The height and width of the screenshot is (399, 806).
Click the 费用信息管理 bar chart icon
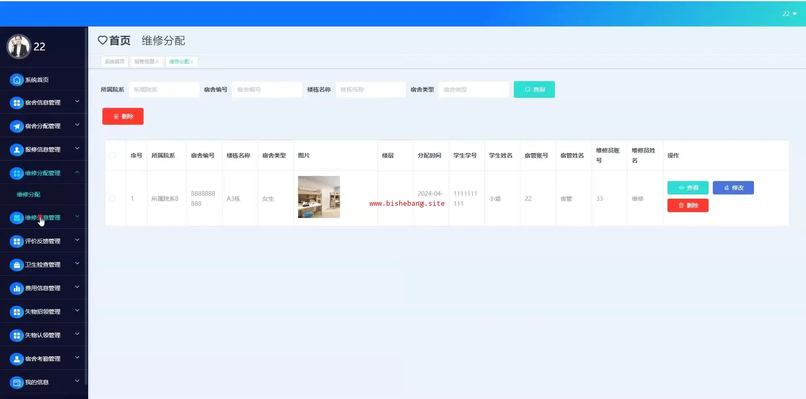(x=16, y=288)
